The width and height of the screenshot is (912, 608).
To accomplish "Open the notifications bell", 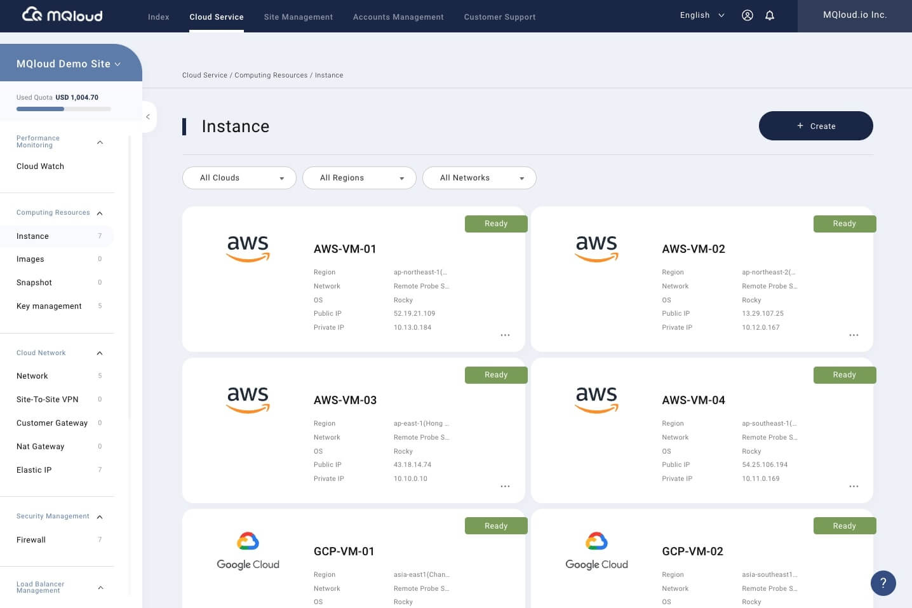I will coord(770,15).
